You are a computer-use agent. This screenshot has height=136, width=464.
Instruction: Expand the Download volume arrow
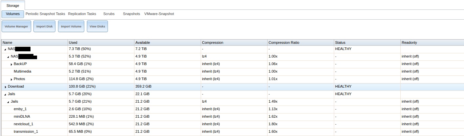pos(5,87)
